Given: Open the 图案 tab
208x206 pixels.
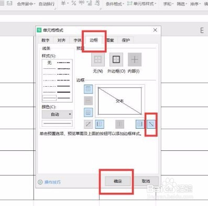Looking at the screenshot, I should point(110,40).
